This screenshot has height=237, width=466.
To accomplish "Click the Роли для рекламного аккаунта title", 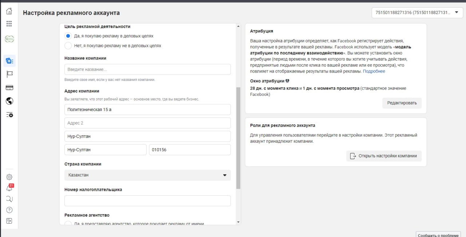I will click(x=283, y=126).
